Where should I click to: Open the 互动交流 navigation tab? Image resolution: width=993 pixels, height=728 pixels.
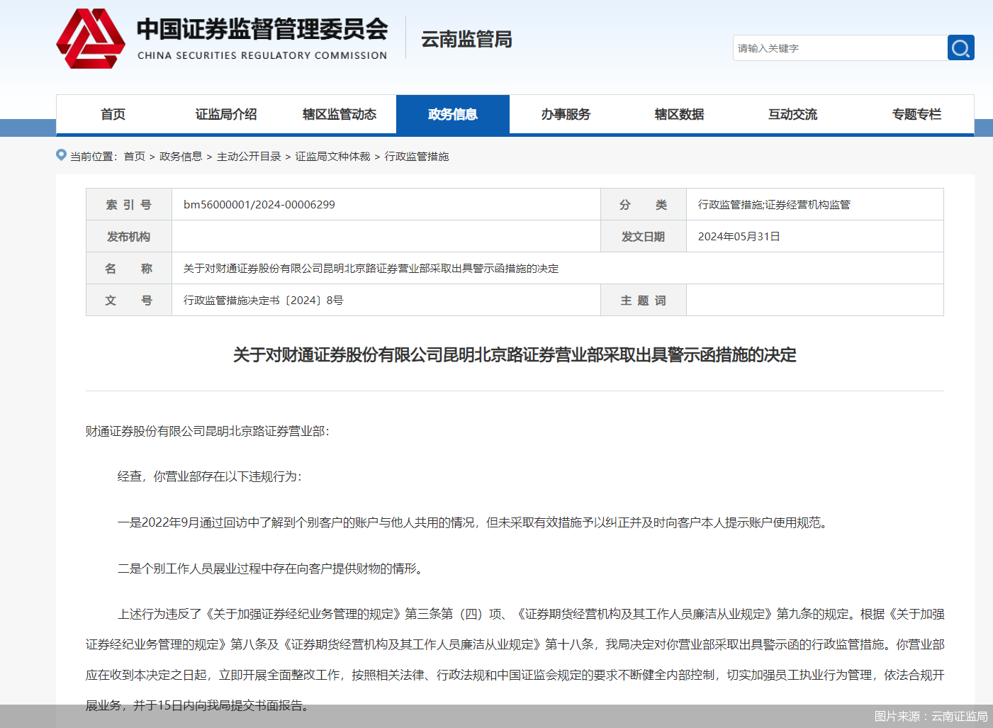793,114
